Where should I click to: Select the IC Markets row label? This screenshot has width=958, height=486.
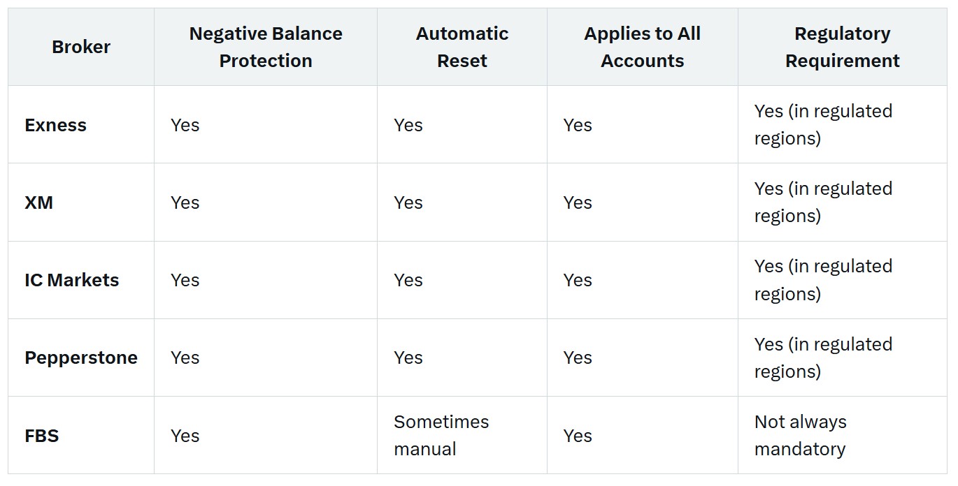pyautogui.click(x=72, y=280)
